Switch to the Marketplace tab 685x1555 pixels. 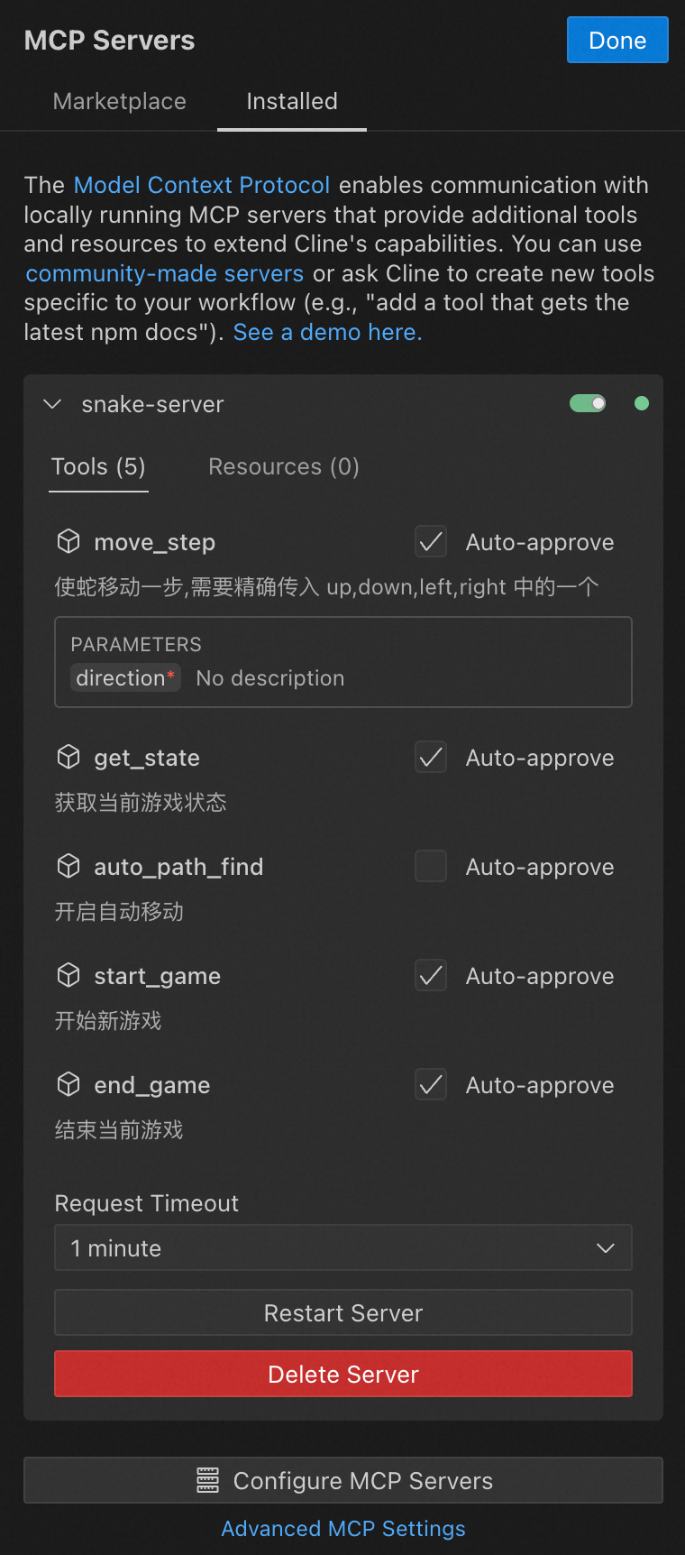coord(120,101)
